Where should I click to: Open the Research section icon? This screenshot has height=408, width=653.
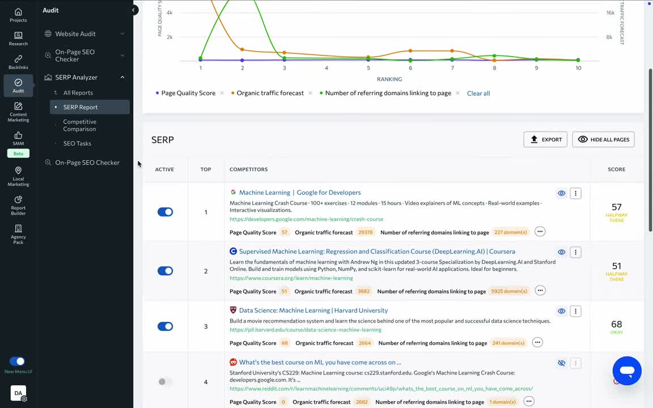click(18, 39)
